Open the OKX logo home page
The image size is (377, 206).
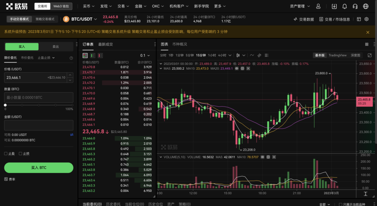coord(17,6)
